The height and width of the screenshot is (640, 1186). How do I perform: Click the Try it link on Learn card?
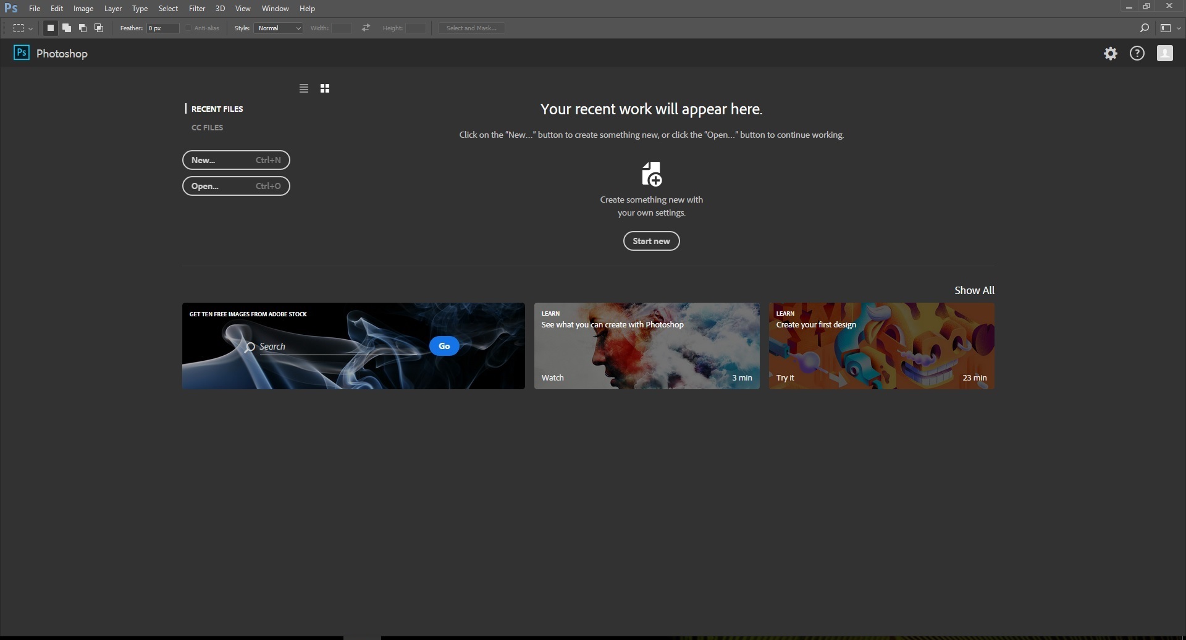(x=785, y=377)
